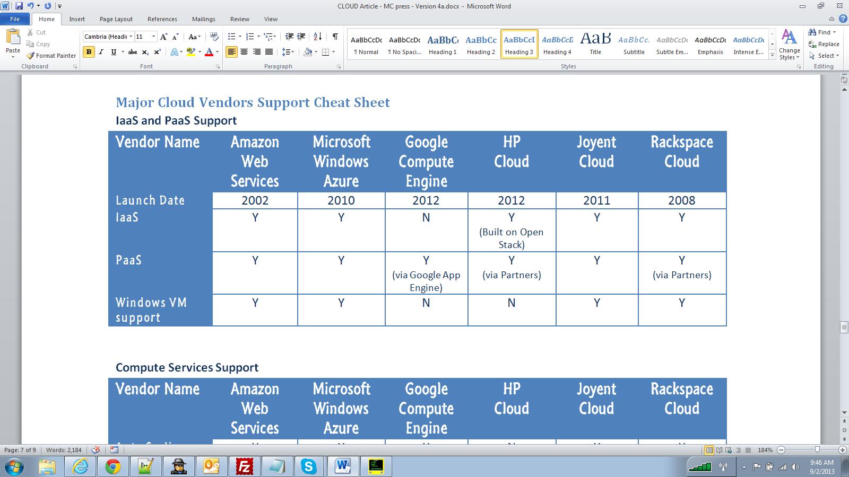This screenshot has width=849, height=477.
Task: Open Font dialog launcher
Action: coord(218,67)
